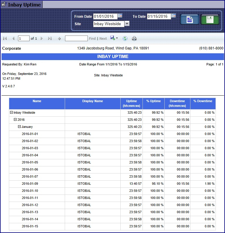Collapse the January month group
The height and width of the screenshot is (233, 225).
coord(20,127)
